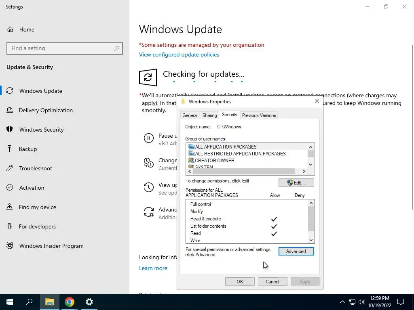The height and width of the screenshot is (310, 414).
Task: Open the Windows Start menu
Action: click(10, 302)
